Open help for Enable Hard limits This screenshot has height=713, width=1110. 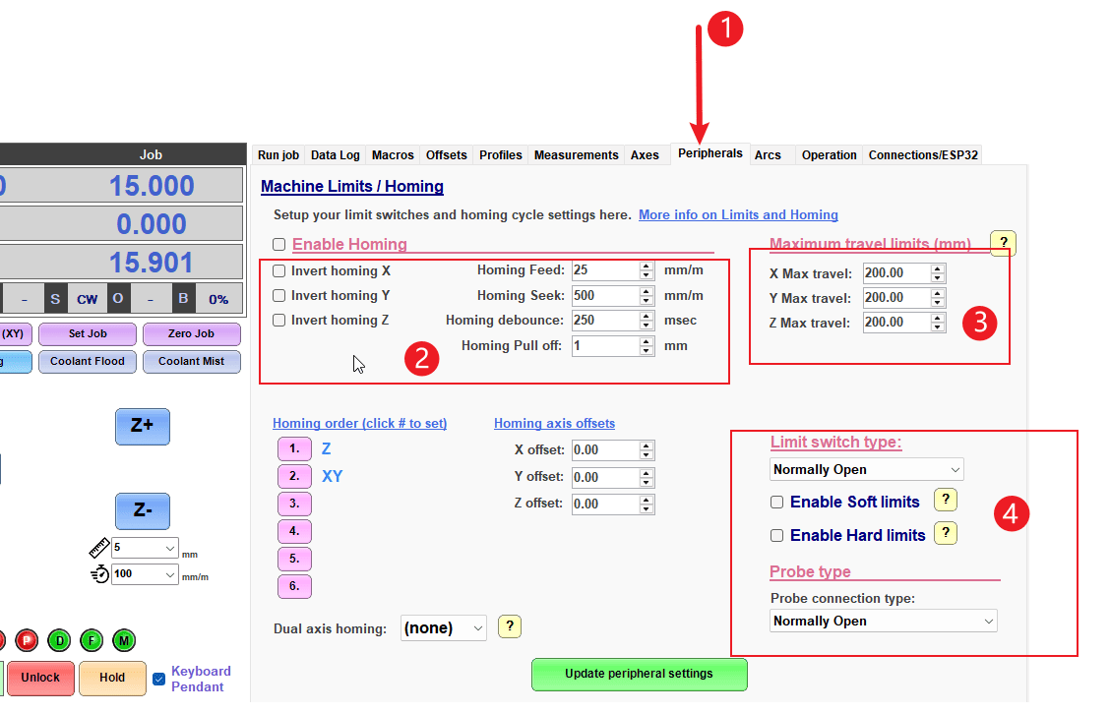point(945,534)
